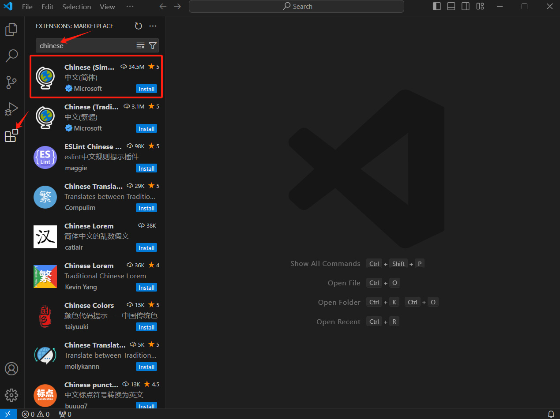
Task: Install the Chinese Colors extension
Action: [x=147, y=327]
